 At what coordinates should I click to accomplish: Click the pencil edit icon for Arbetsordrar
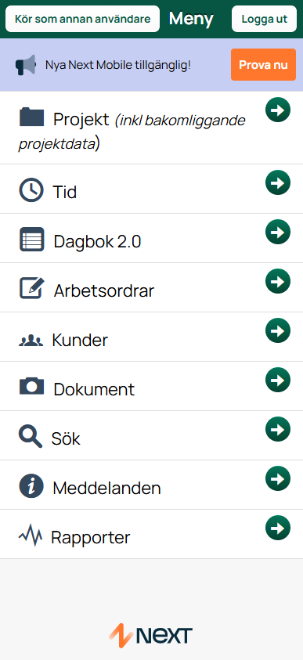(x=32, y=288)
